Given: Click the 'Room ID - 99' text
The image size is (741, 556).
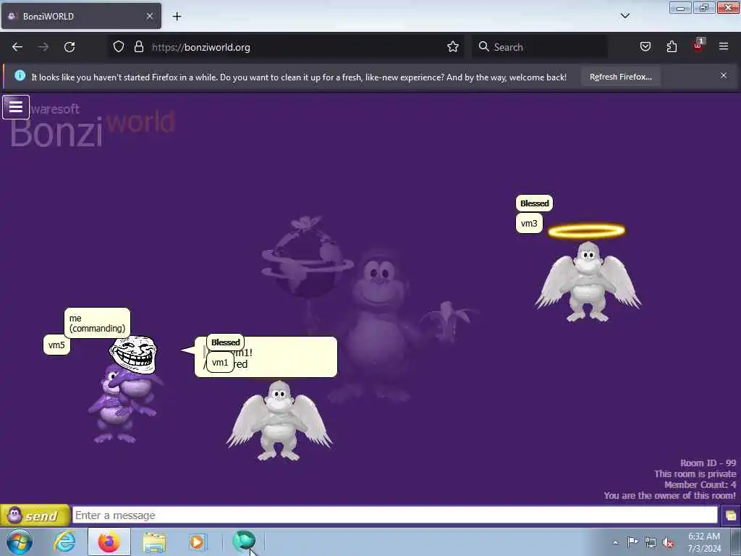Looking at the screenshot, I should (x=708, y=463).
